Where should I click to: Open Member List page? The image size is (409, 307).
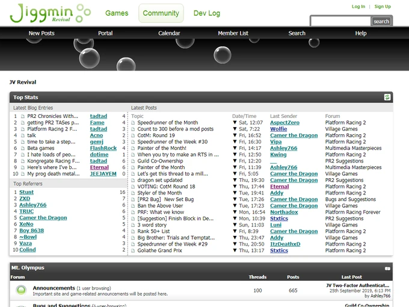point(233,33)
